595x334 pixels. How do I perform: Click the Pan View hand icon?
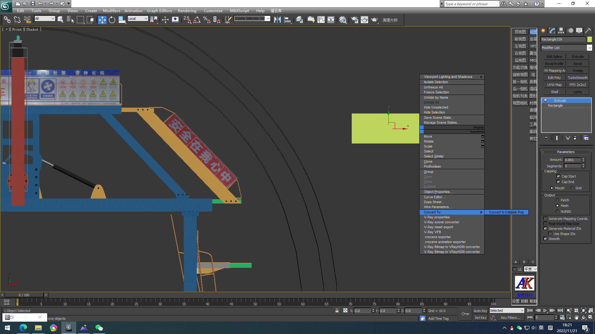[576, 317]
